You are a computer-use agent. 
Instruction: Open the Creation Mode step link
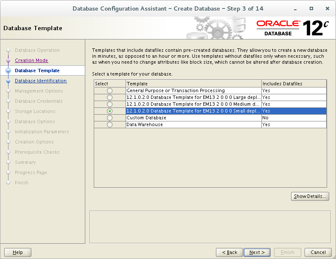coord(31,60)
